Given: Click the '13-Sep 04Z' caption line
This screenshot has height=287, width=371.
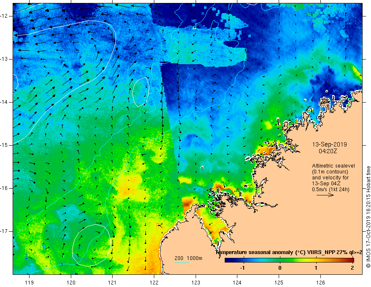Looking at the screenshot, I should coord(325,184).
